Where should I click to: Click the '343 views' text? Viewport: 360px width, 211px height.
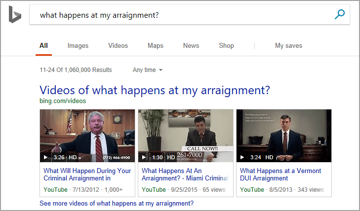[311, 190]
